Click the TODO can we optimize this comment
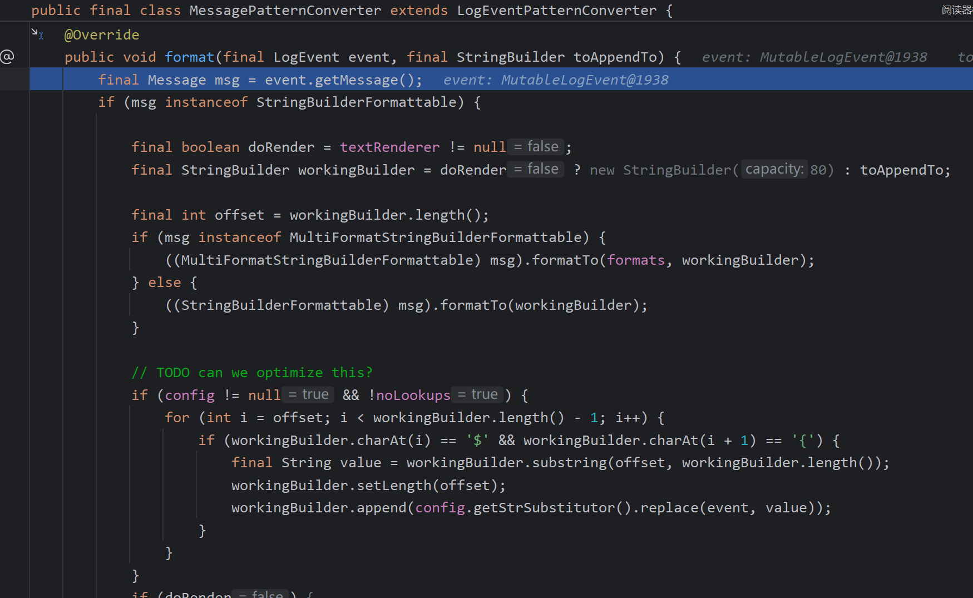 (252, 373)
